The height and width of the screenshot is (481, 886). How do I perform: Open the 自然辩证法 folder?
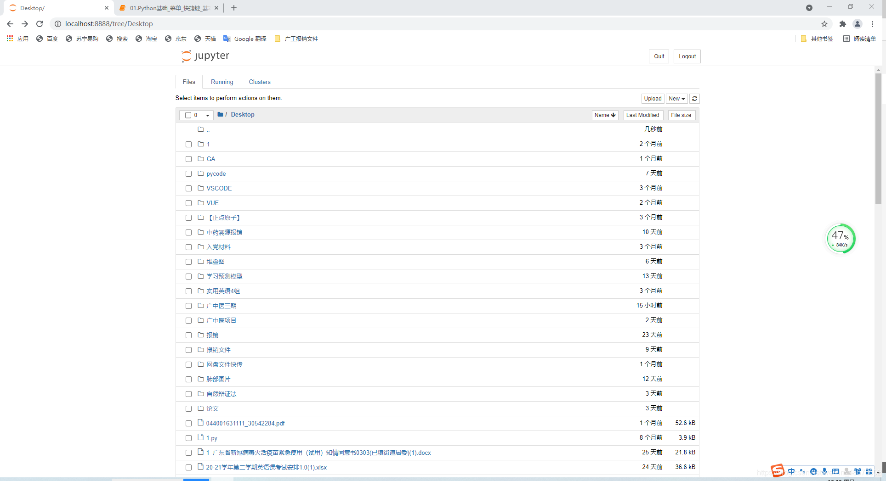[x=221, y=394]
